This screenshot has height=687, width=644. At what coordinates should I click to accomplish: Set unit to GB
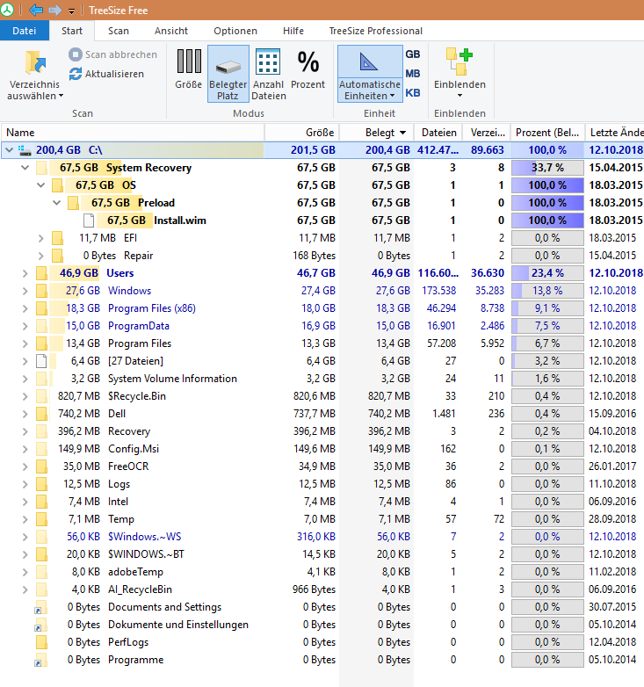pyautogui.click(x=413, y=54)
